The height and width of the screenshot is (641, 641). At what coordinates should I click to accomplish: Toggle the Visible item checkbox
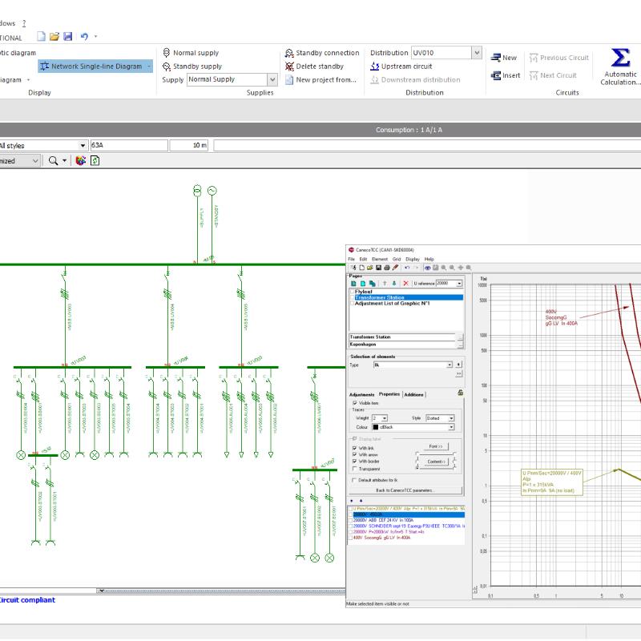354,403
